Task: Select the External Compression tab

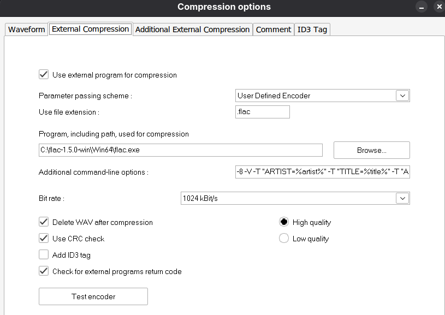Action: click(91, 29)
